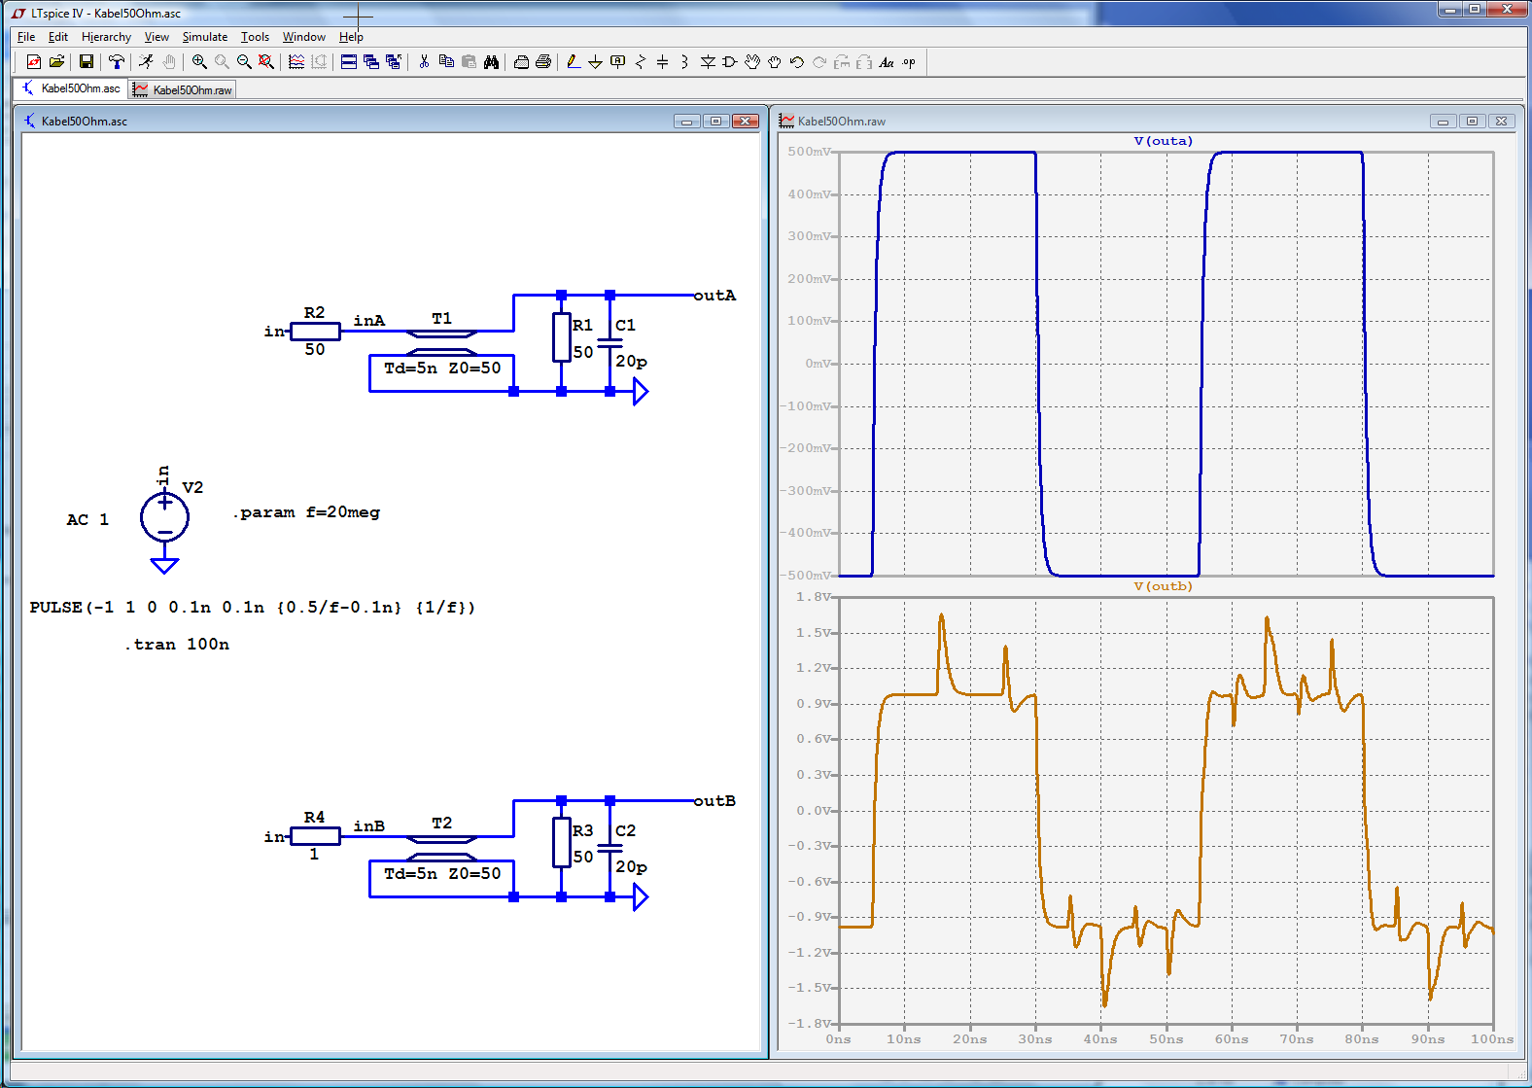Click capacitor C2 20p value
The height and width of the screenshot is (1088, 1532).
(x=631, y=866)
